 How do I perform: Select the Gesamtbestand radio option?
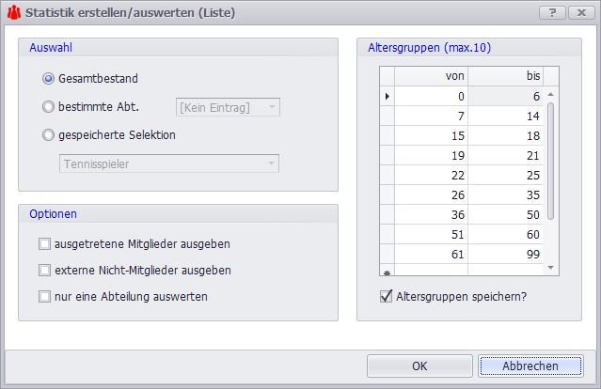[x=49, y=79]
